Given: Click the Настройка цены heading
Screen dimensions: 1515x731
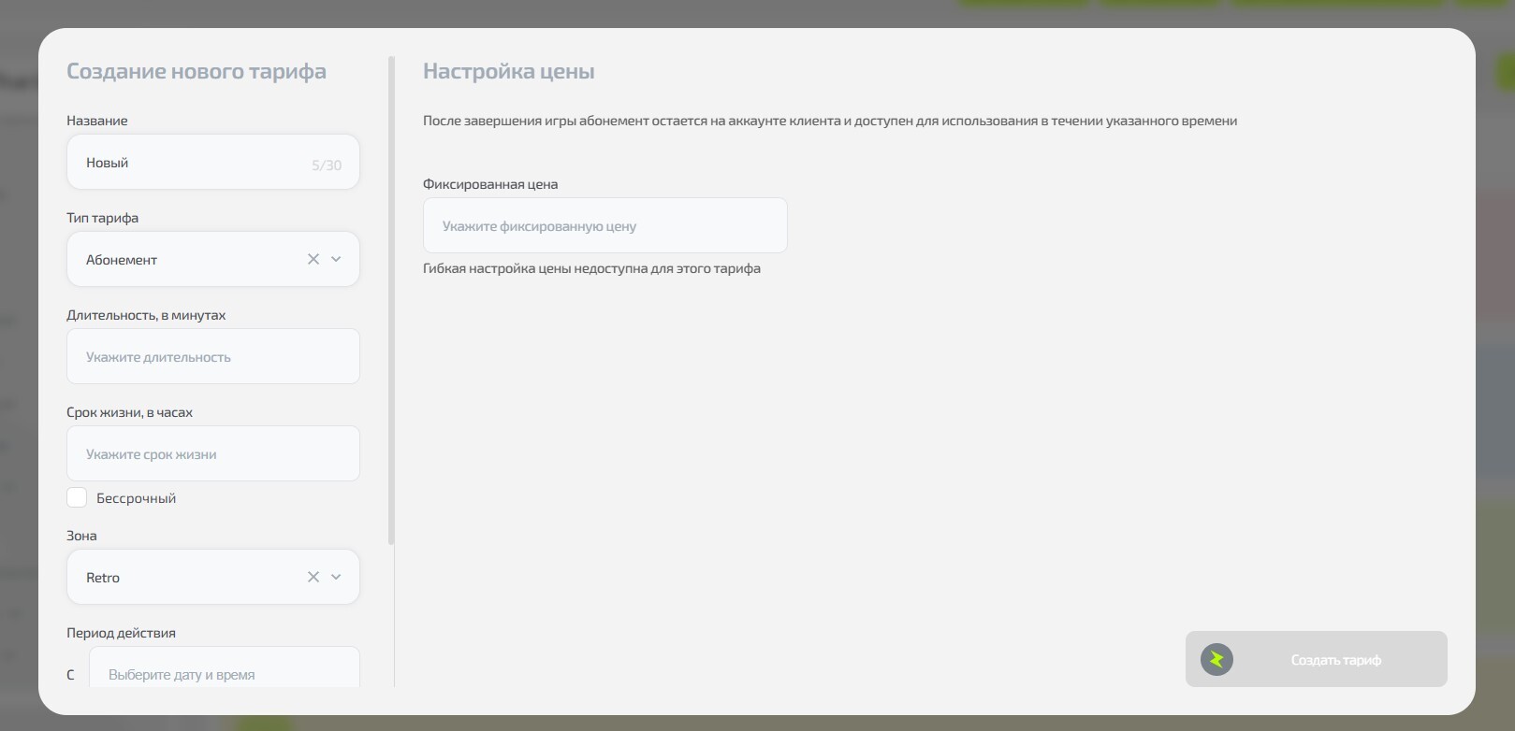Looking at the screenshot, I should tap(508, 71).
